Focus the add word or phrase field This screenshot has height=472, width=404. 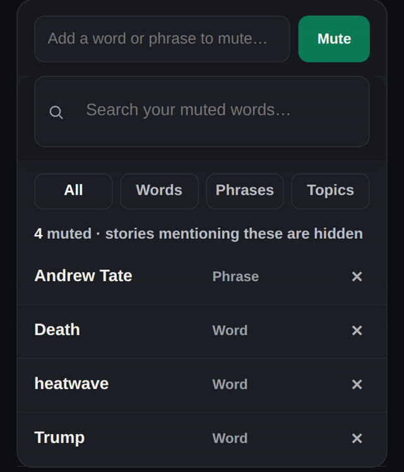(162, 39)
